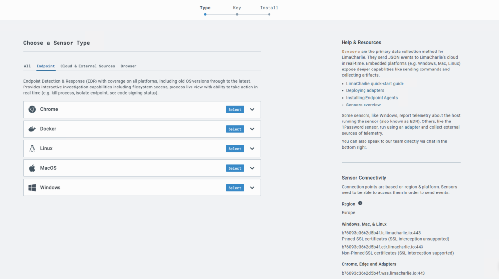Viewport: 499px width, 279px height.
Task: Click the Docker whale icon
Action: [x=32, y=129]
